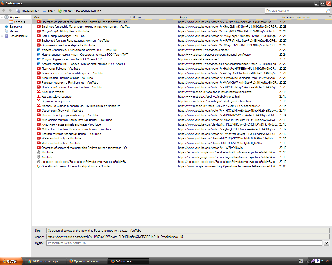Go back with the back arrow icon
The height and width of the screenshot is (265, 332).
(4, 11)
